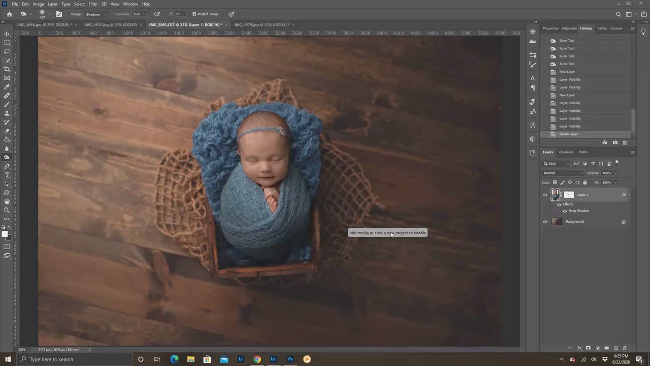Select the Clone Stamp tool
The width and height of the screenshot is (650, 366).
[x=7, y=114]
